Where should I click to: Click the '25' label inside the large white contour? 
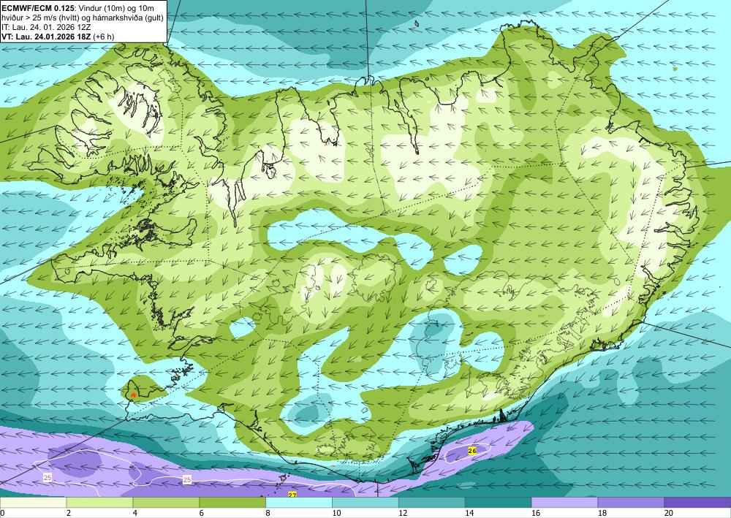48,478
